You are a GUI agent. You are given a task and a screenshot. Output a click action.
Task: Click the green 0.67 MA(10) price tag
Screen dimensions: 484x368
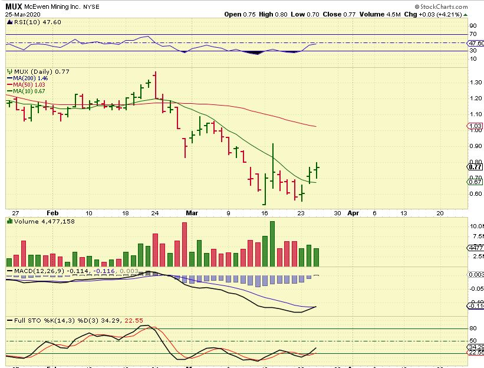[475, 182]
